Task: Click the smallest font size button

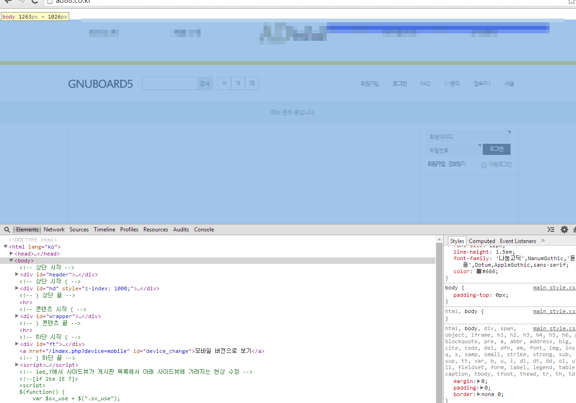Action: 224,83
